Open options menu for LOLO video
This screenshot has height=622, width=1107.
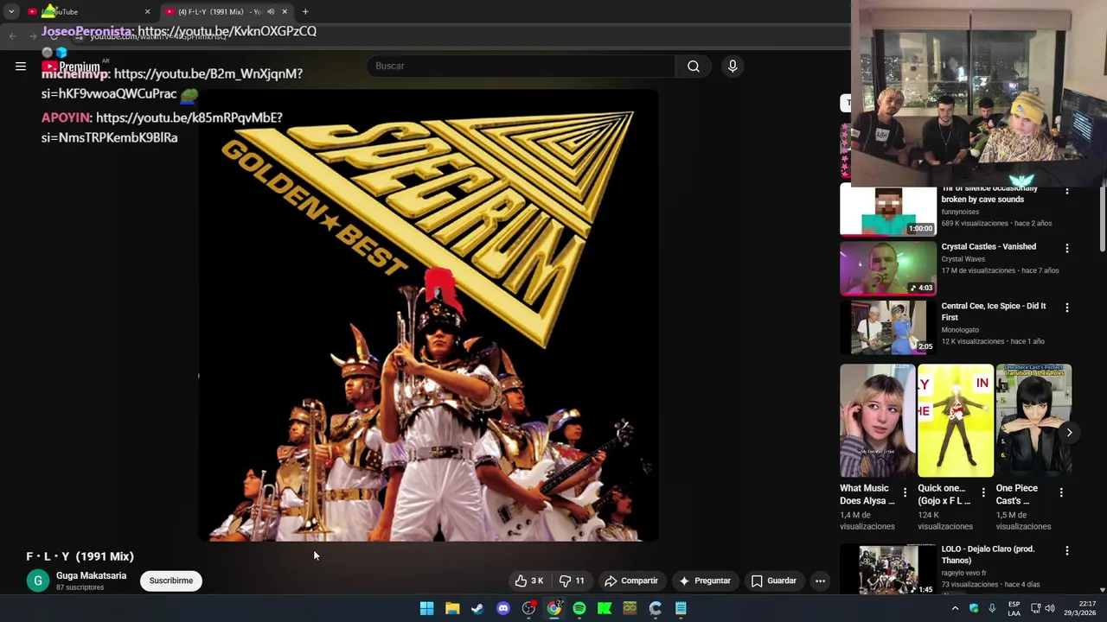1066,550
